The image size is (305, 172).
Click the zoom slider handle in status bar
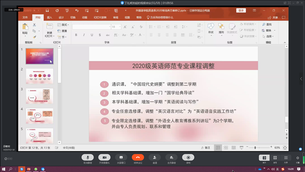tap(255, 148)
